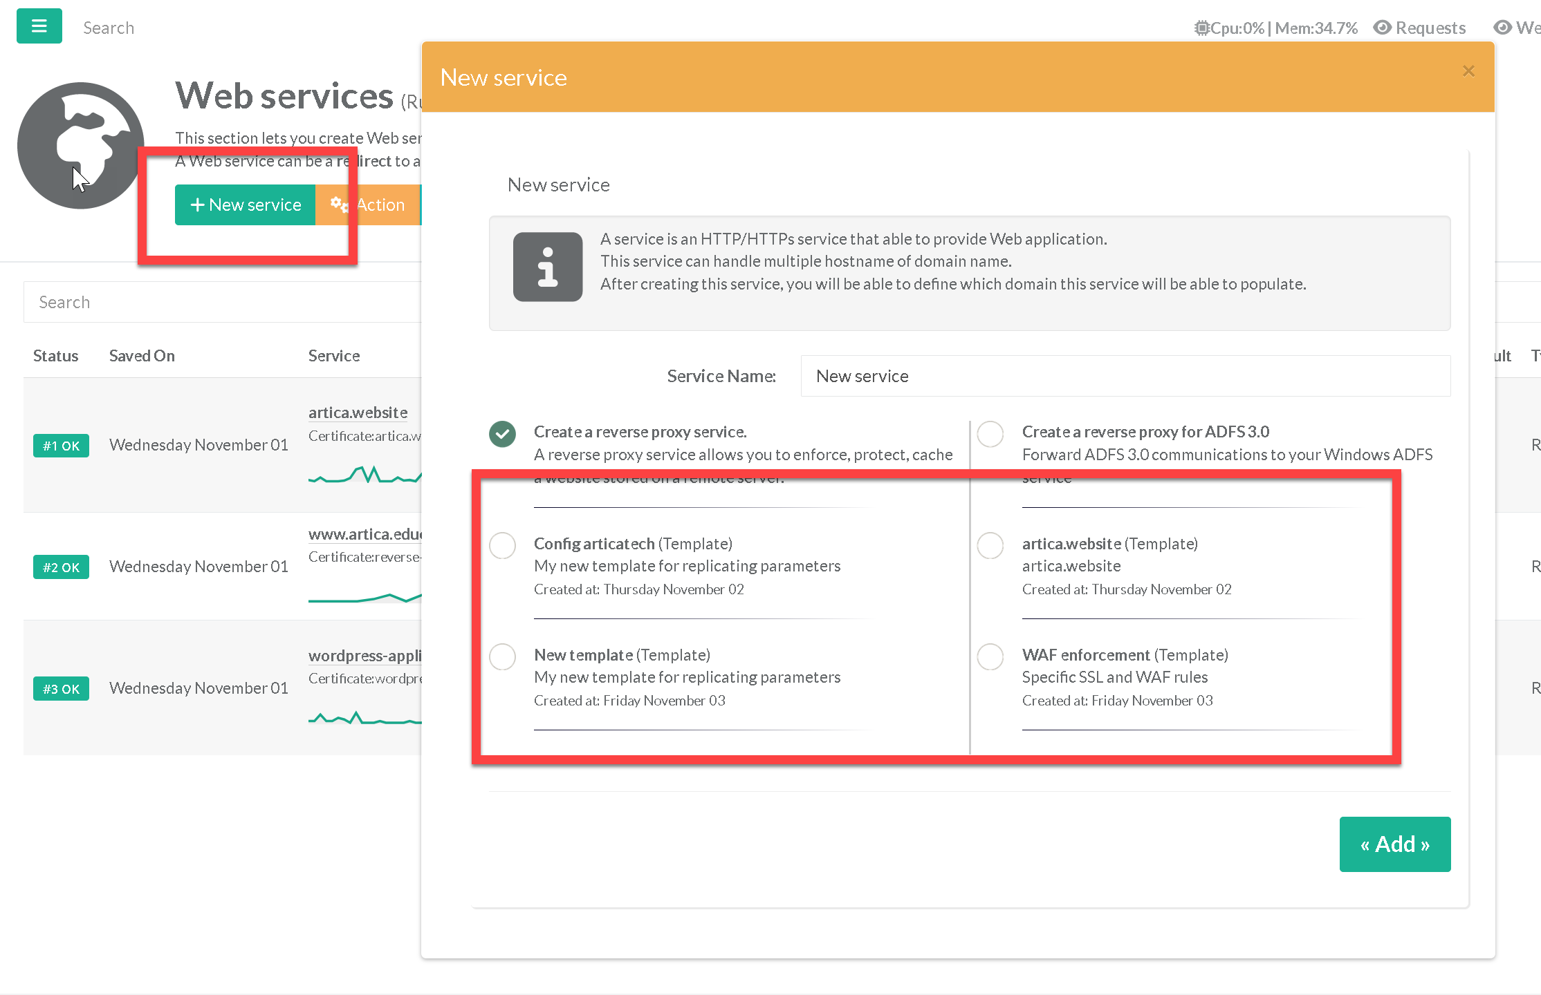Close the New service dialog
This screenshot has width=1541, height=995.
pos(1468,71)
